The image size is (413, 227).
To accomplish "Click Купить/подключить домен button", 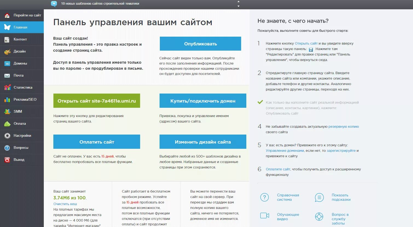I will point(203,101).
